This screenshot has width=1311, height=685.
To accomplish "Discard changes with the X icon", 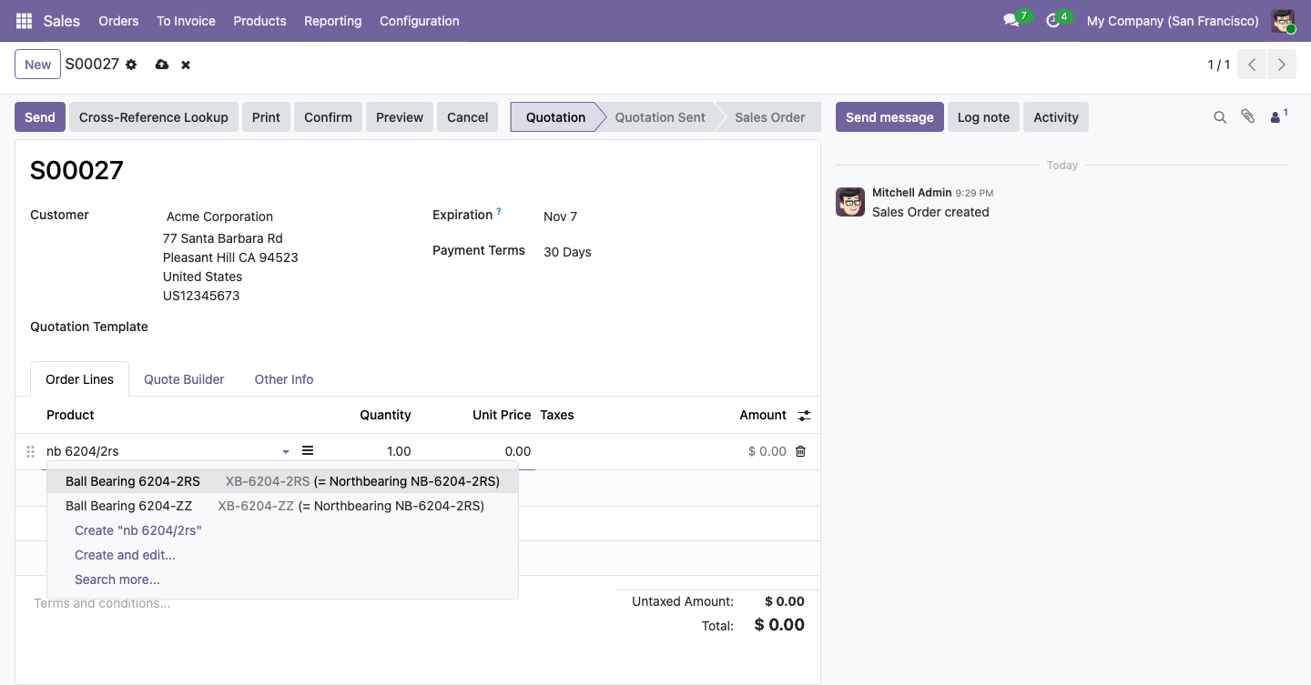I will pyautogui.click(x=186, y=65).
